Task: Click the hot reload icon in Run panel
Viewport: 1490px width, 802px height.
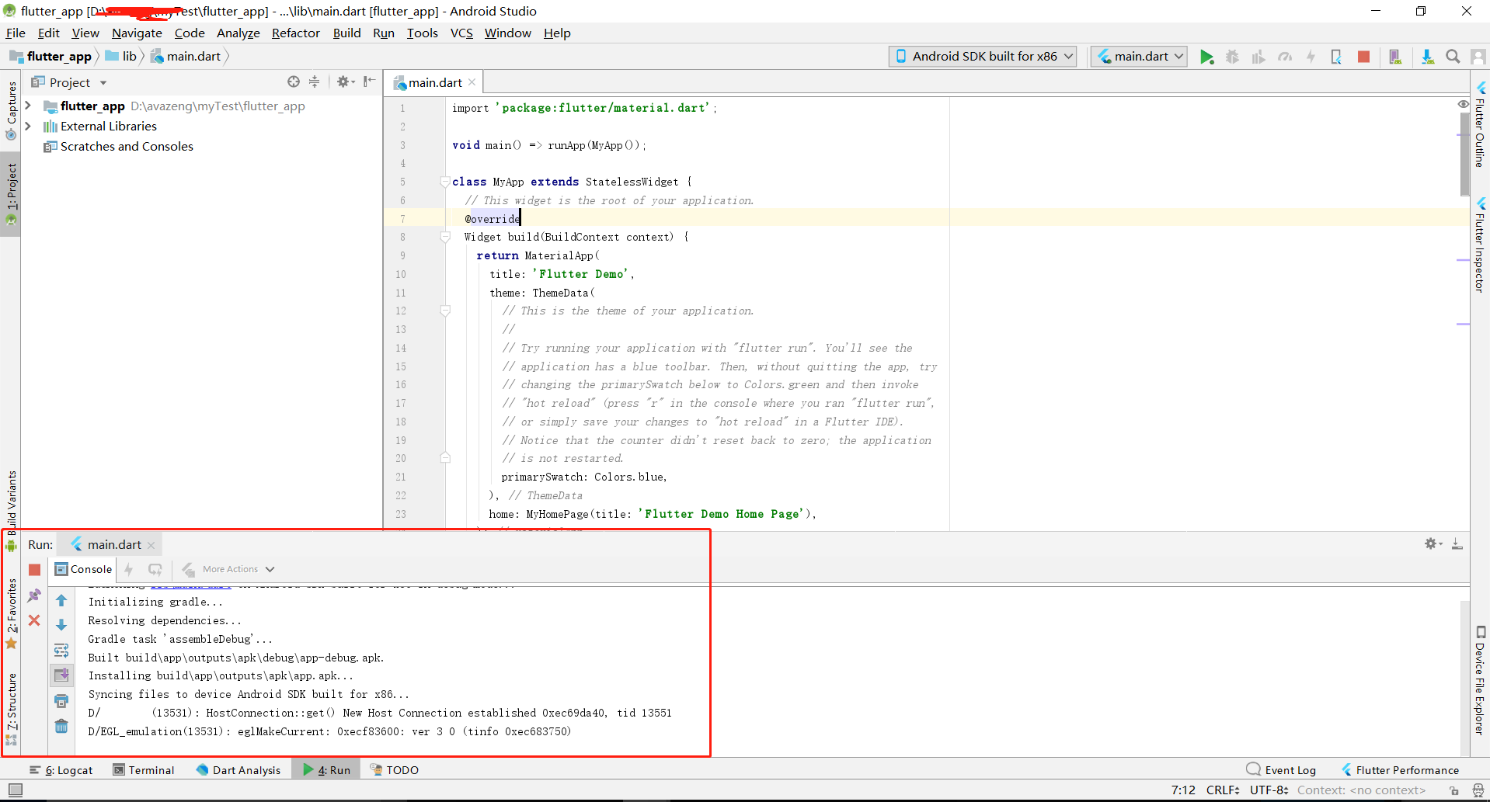Action: [129, 569]
